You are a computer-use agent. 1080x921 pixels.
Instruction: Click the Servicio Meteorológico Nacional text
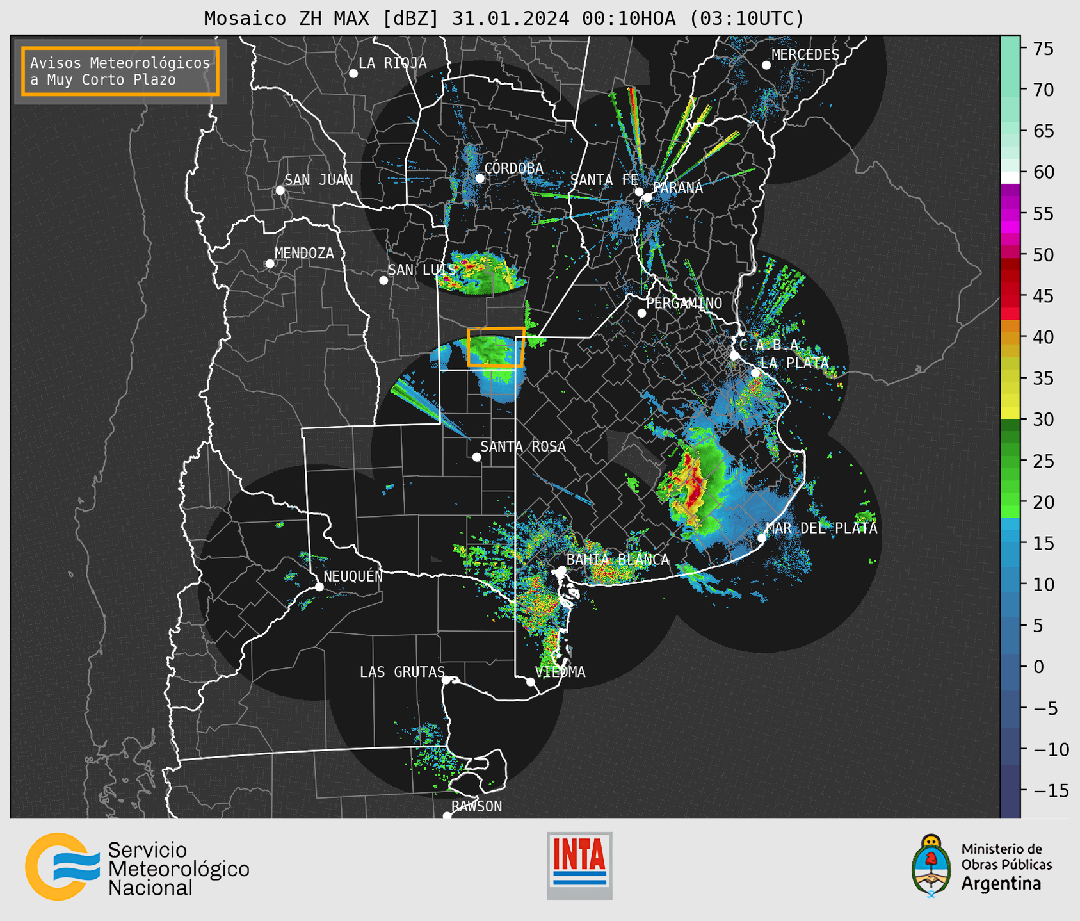179,868
